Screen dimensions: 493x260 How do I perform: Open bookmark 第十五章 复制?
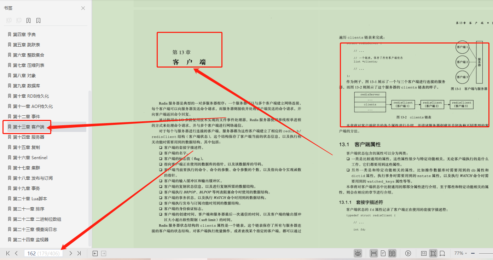[x=27, y=147]
